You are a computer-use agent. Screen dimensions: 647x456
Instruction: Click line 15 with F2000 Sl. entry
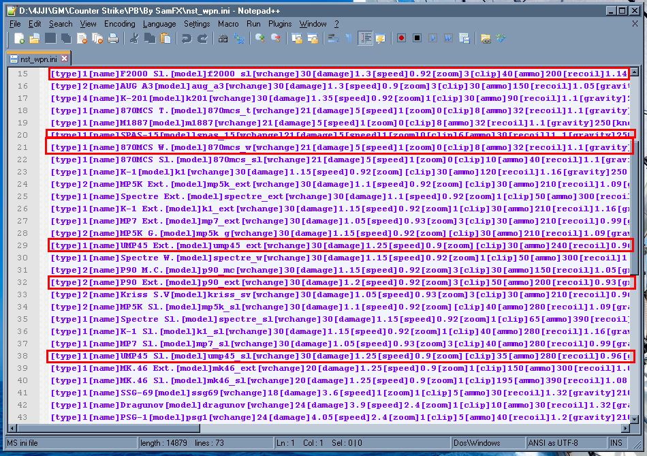(x=338, y=74)
